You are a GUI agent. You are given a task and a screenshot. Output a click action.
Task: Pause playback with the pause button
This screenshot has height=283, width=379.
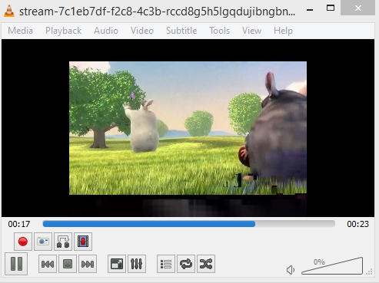tap(16, 264)
